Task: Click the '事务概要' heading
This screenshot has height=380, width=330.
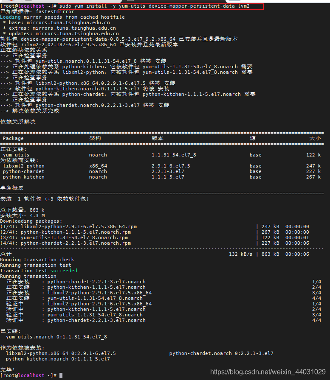Action: [x=12, y=188]
